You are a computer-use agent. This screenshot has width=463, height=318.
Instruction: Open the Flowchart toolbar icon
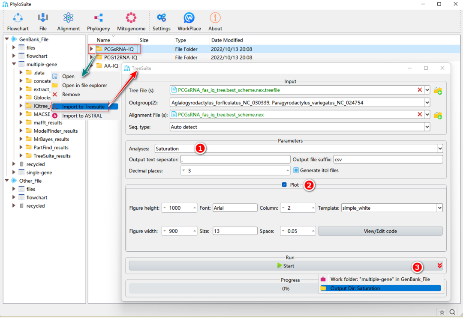coord(18,18)
